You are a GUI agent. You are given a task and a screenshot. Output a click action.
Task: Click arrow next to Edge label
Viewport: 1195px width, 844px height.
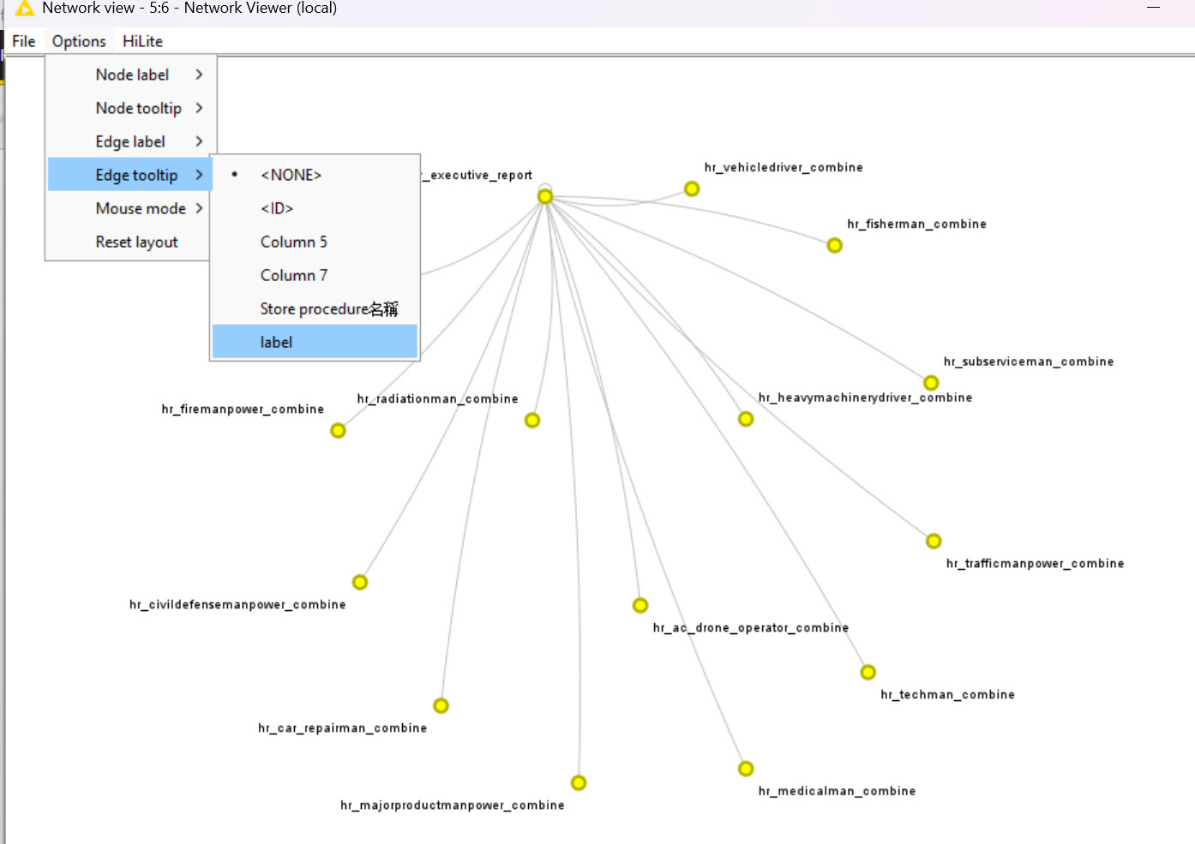pos(199,141)
